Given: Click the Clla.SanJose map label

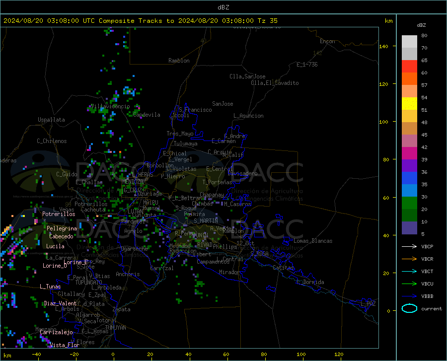Looking at the screenshot, I should click(x=247, y=76).
